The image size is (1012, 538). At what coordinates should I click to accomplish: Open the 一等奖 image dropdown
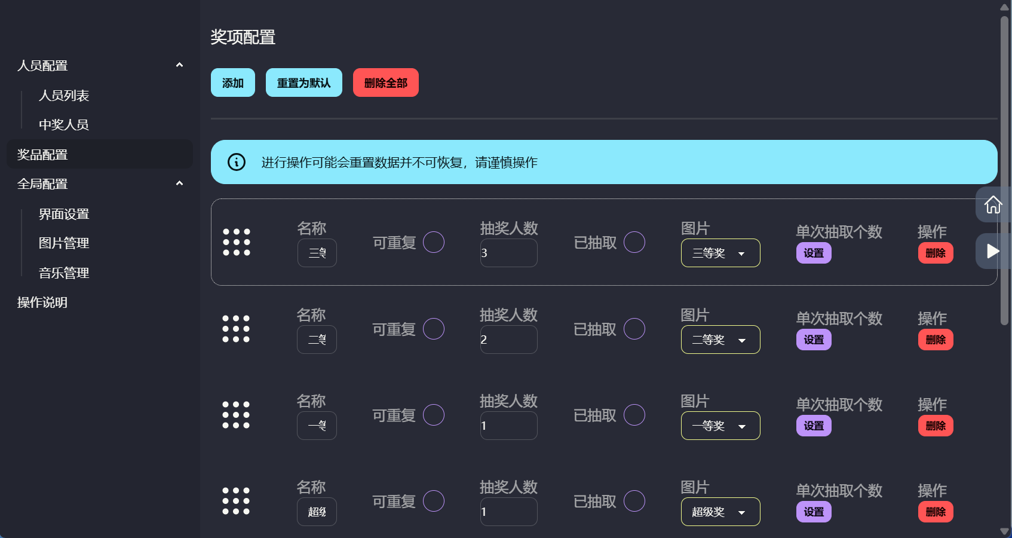720,426
